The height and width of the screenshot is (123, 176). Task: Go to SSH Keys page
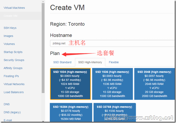[x=10, y=28]
